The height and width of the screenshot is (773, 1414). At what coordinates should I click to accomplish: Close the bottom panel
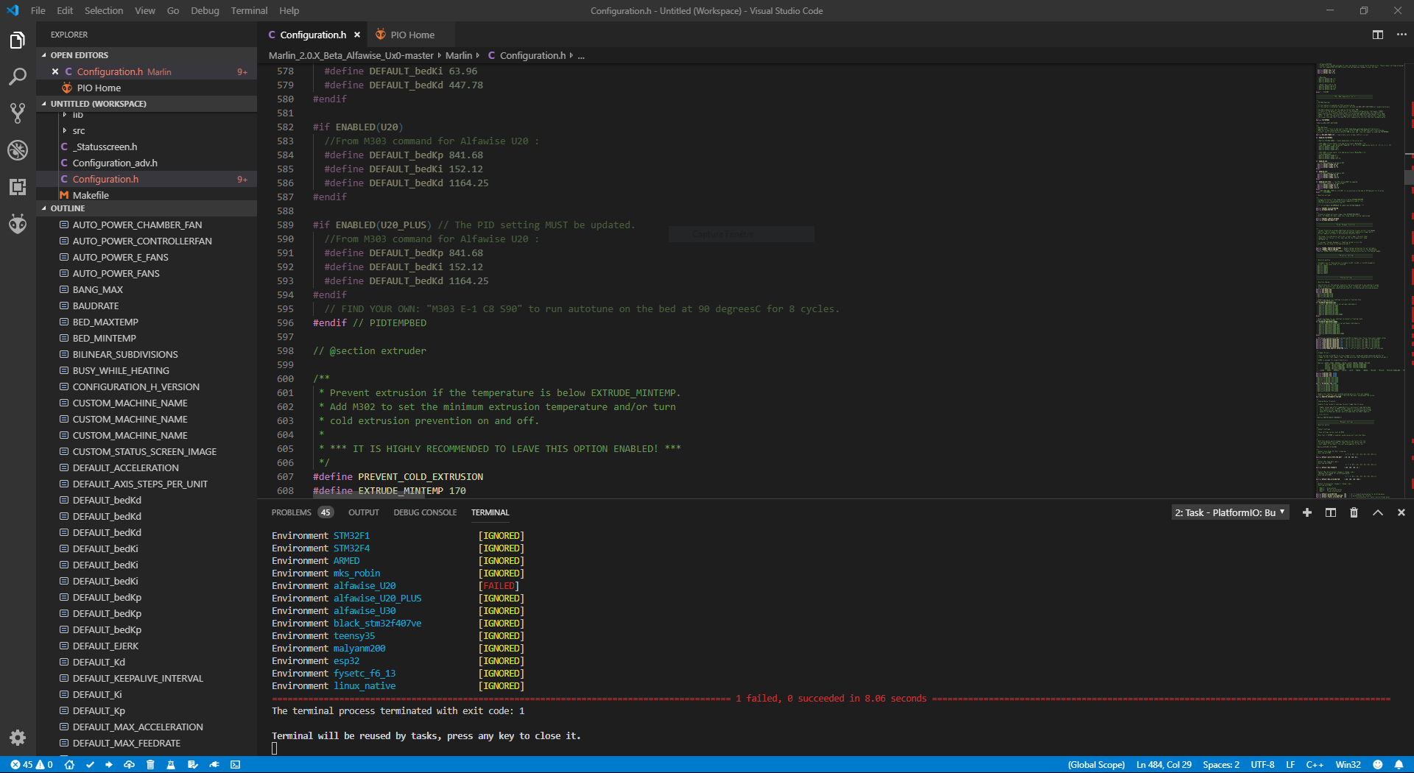pos(1401,512)
